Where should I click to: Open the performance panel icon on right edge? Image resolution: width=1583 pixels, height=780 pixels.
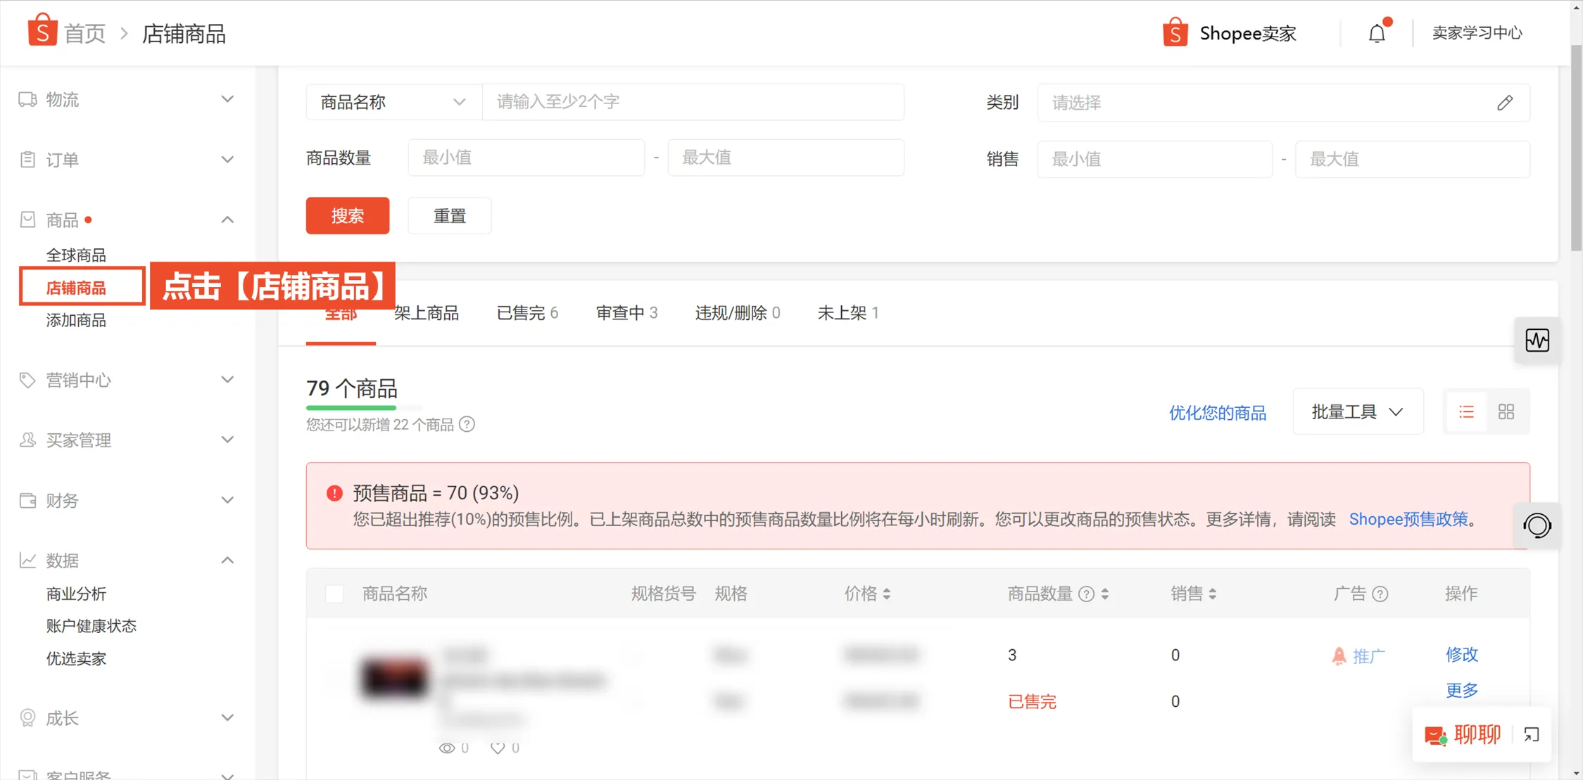pos(1537,340)
